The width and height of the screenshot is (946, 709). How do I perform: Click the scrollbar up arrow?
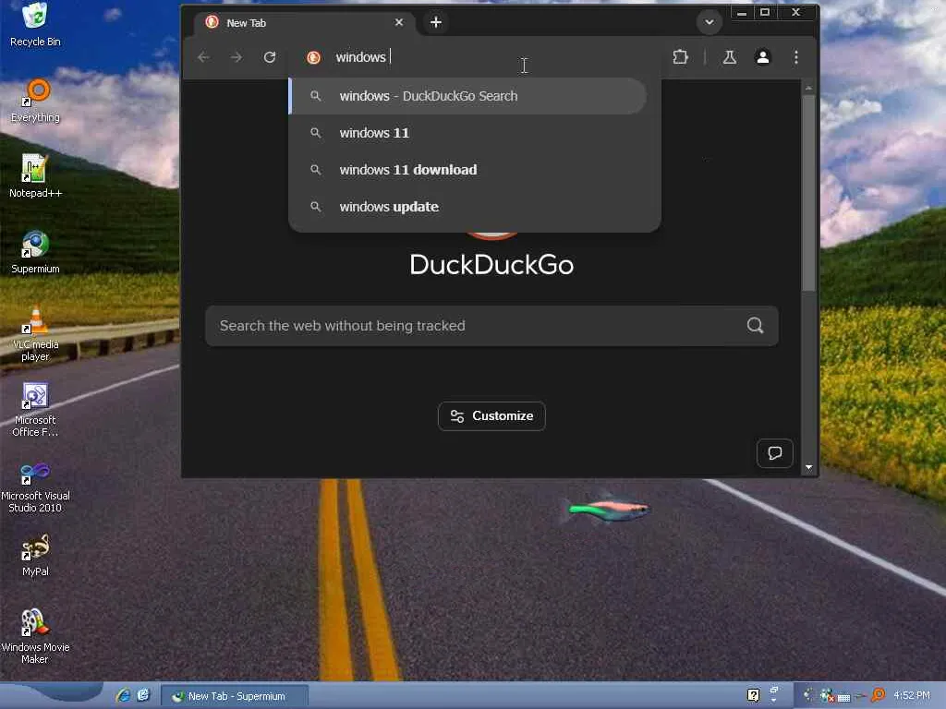tap(808, 88)
